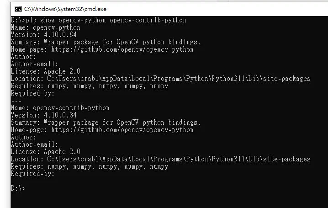Image resolution: width=328 pixels, height=208 pixels.
Task: Click the 'Name: opencv-contrib-python' output line
Action: [x=60, y=108]
